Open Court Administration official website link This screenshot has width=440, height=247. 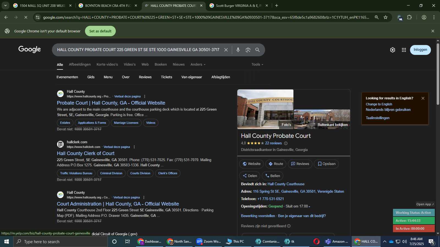[118, 204]
